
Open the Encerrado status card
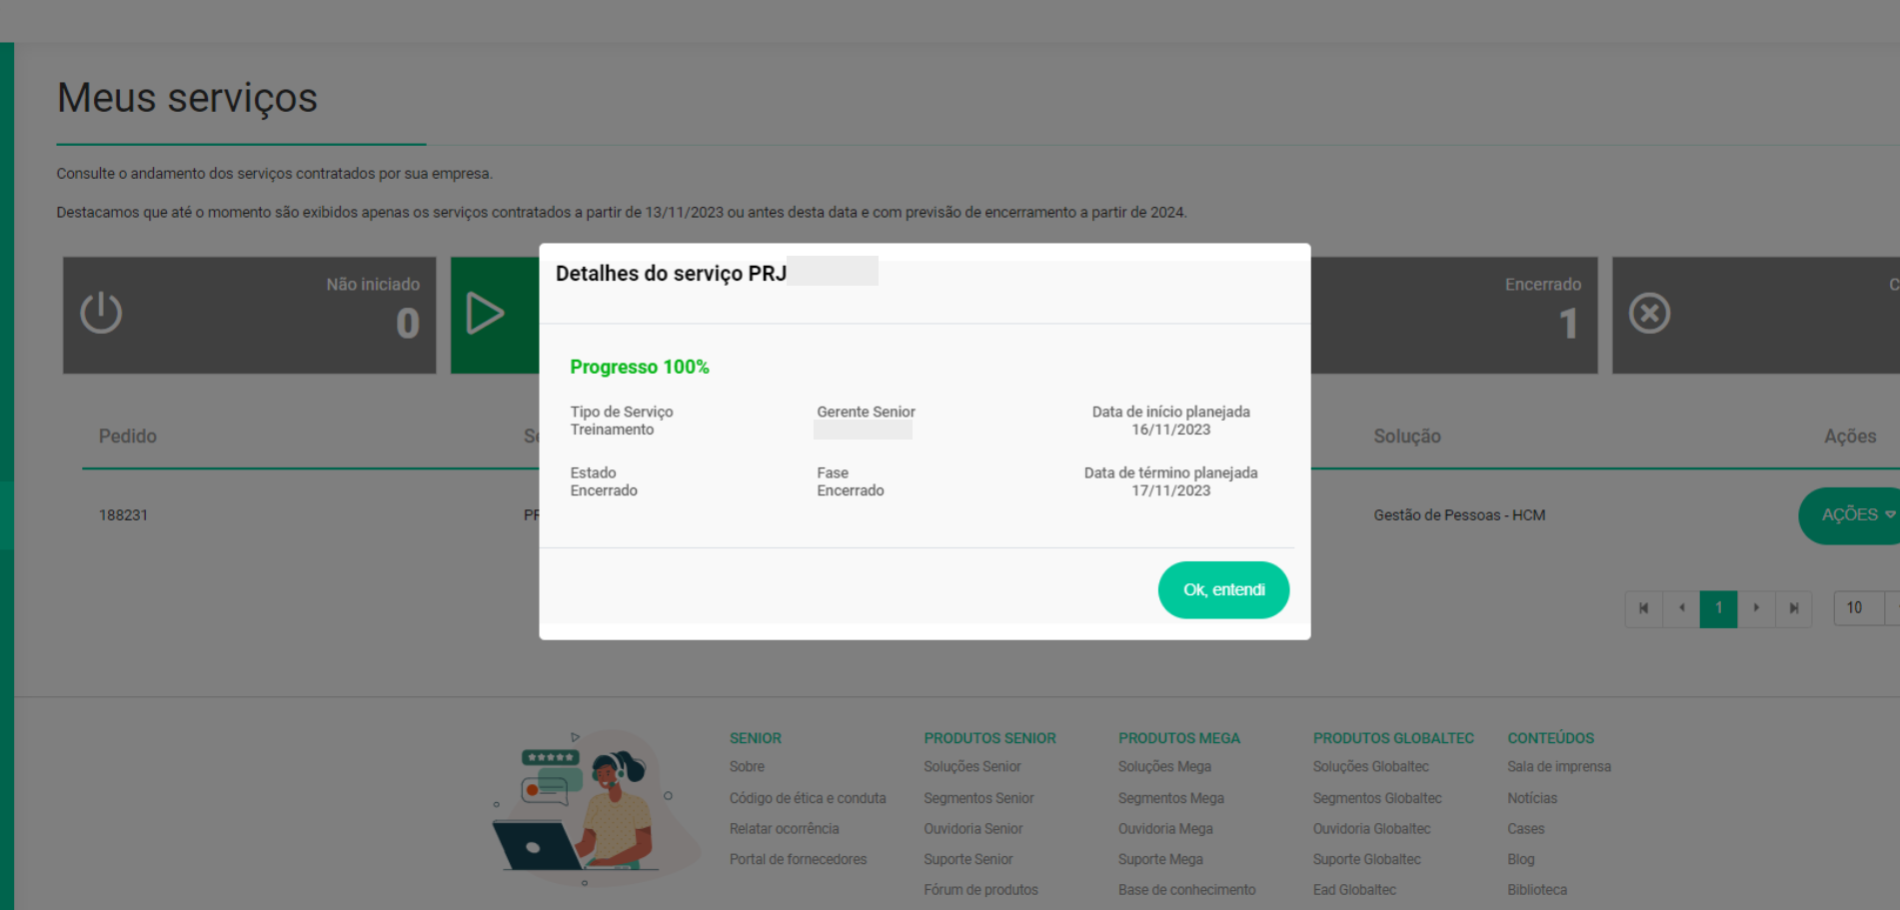click(1454, 316)
